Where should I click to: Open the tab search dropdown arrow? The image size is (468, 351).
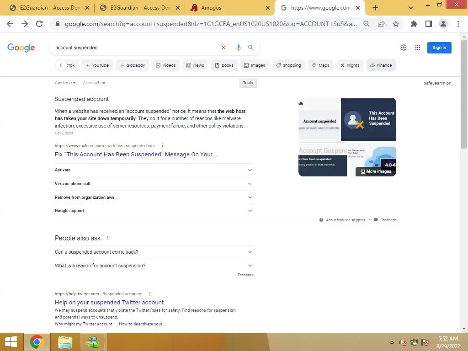pyautogui.click(x=411, y=8)
